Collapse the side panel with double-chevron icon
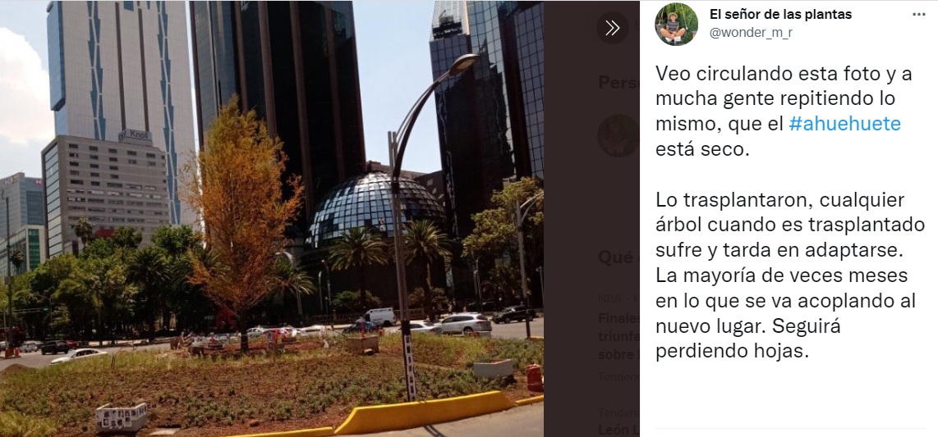Image resolution: width=938 pixels, height=437 pixels. (x=612, y=28)
